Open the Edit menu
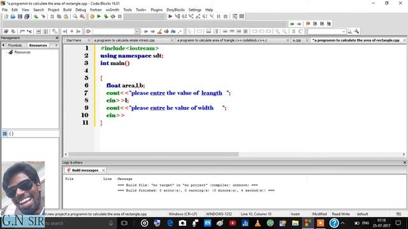Image resolution: width=408 pixels, height=229 pixels. click(x=14, y=10)
